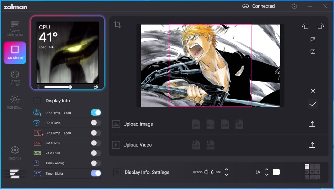Click the Time - Analog clock icon
The height and width of the screenshot is (189, 334).
37,163
